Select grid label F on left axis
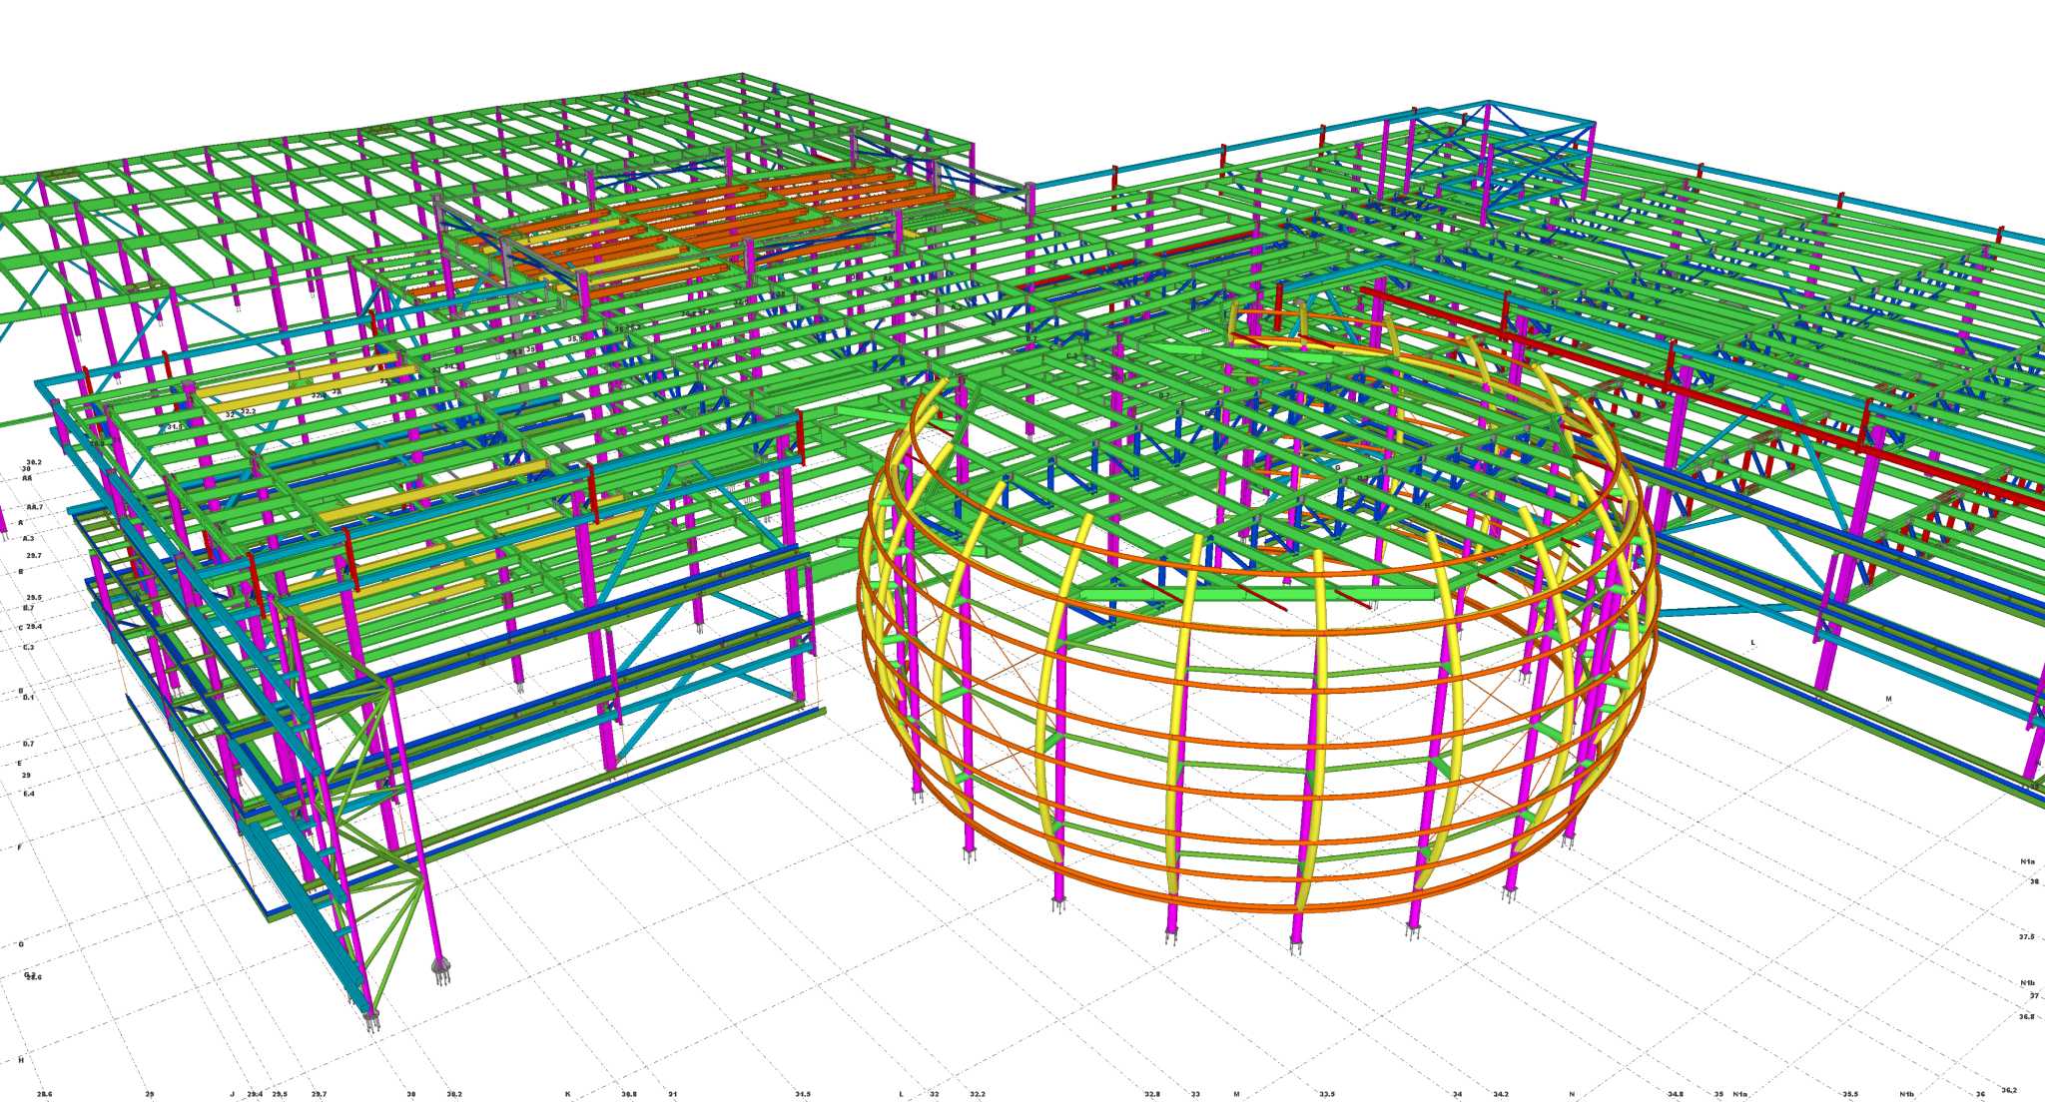The image size is (2045, 1102). tap(20, 847)
